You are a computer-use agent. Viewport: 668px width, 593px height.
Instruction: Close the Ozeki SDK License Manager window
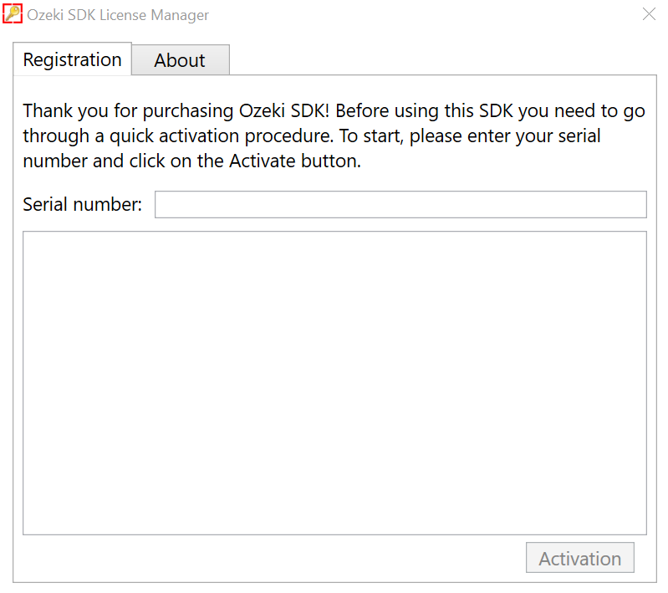[x=649, y=14]
